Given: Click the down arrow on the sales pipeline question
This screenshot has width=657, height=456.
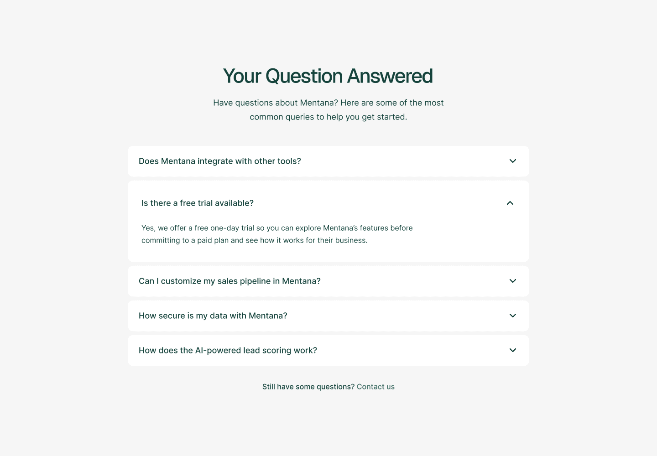Looking at the screenshot, I should (x=512, y=281).
